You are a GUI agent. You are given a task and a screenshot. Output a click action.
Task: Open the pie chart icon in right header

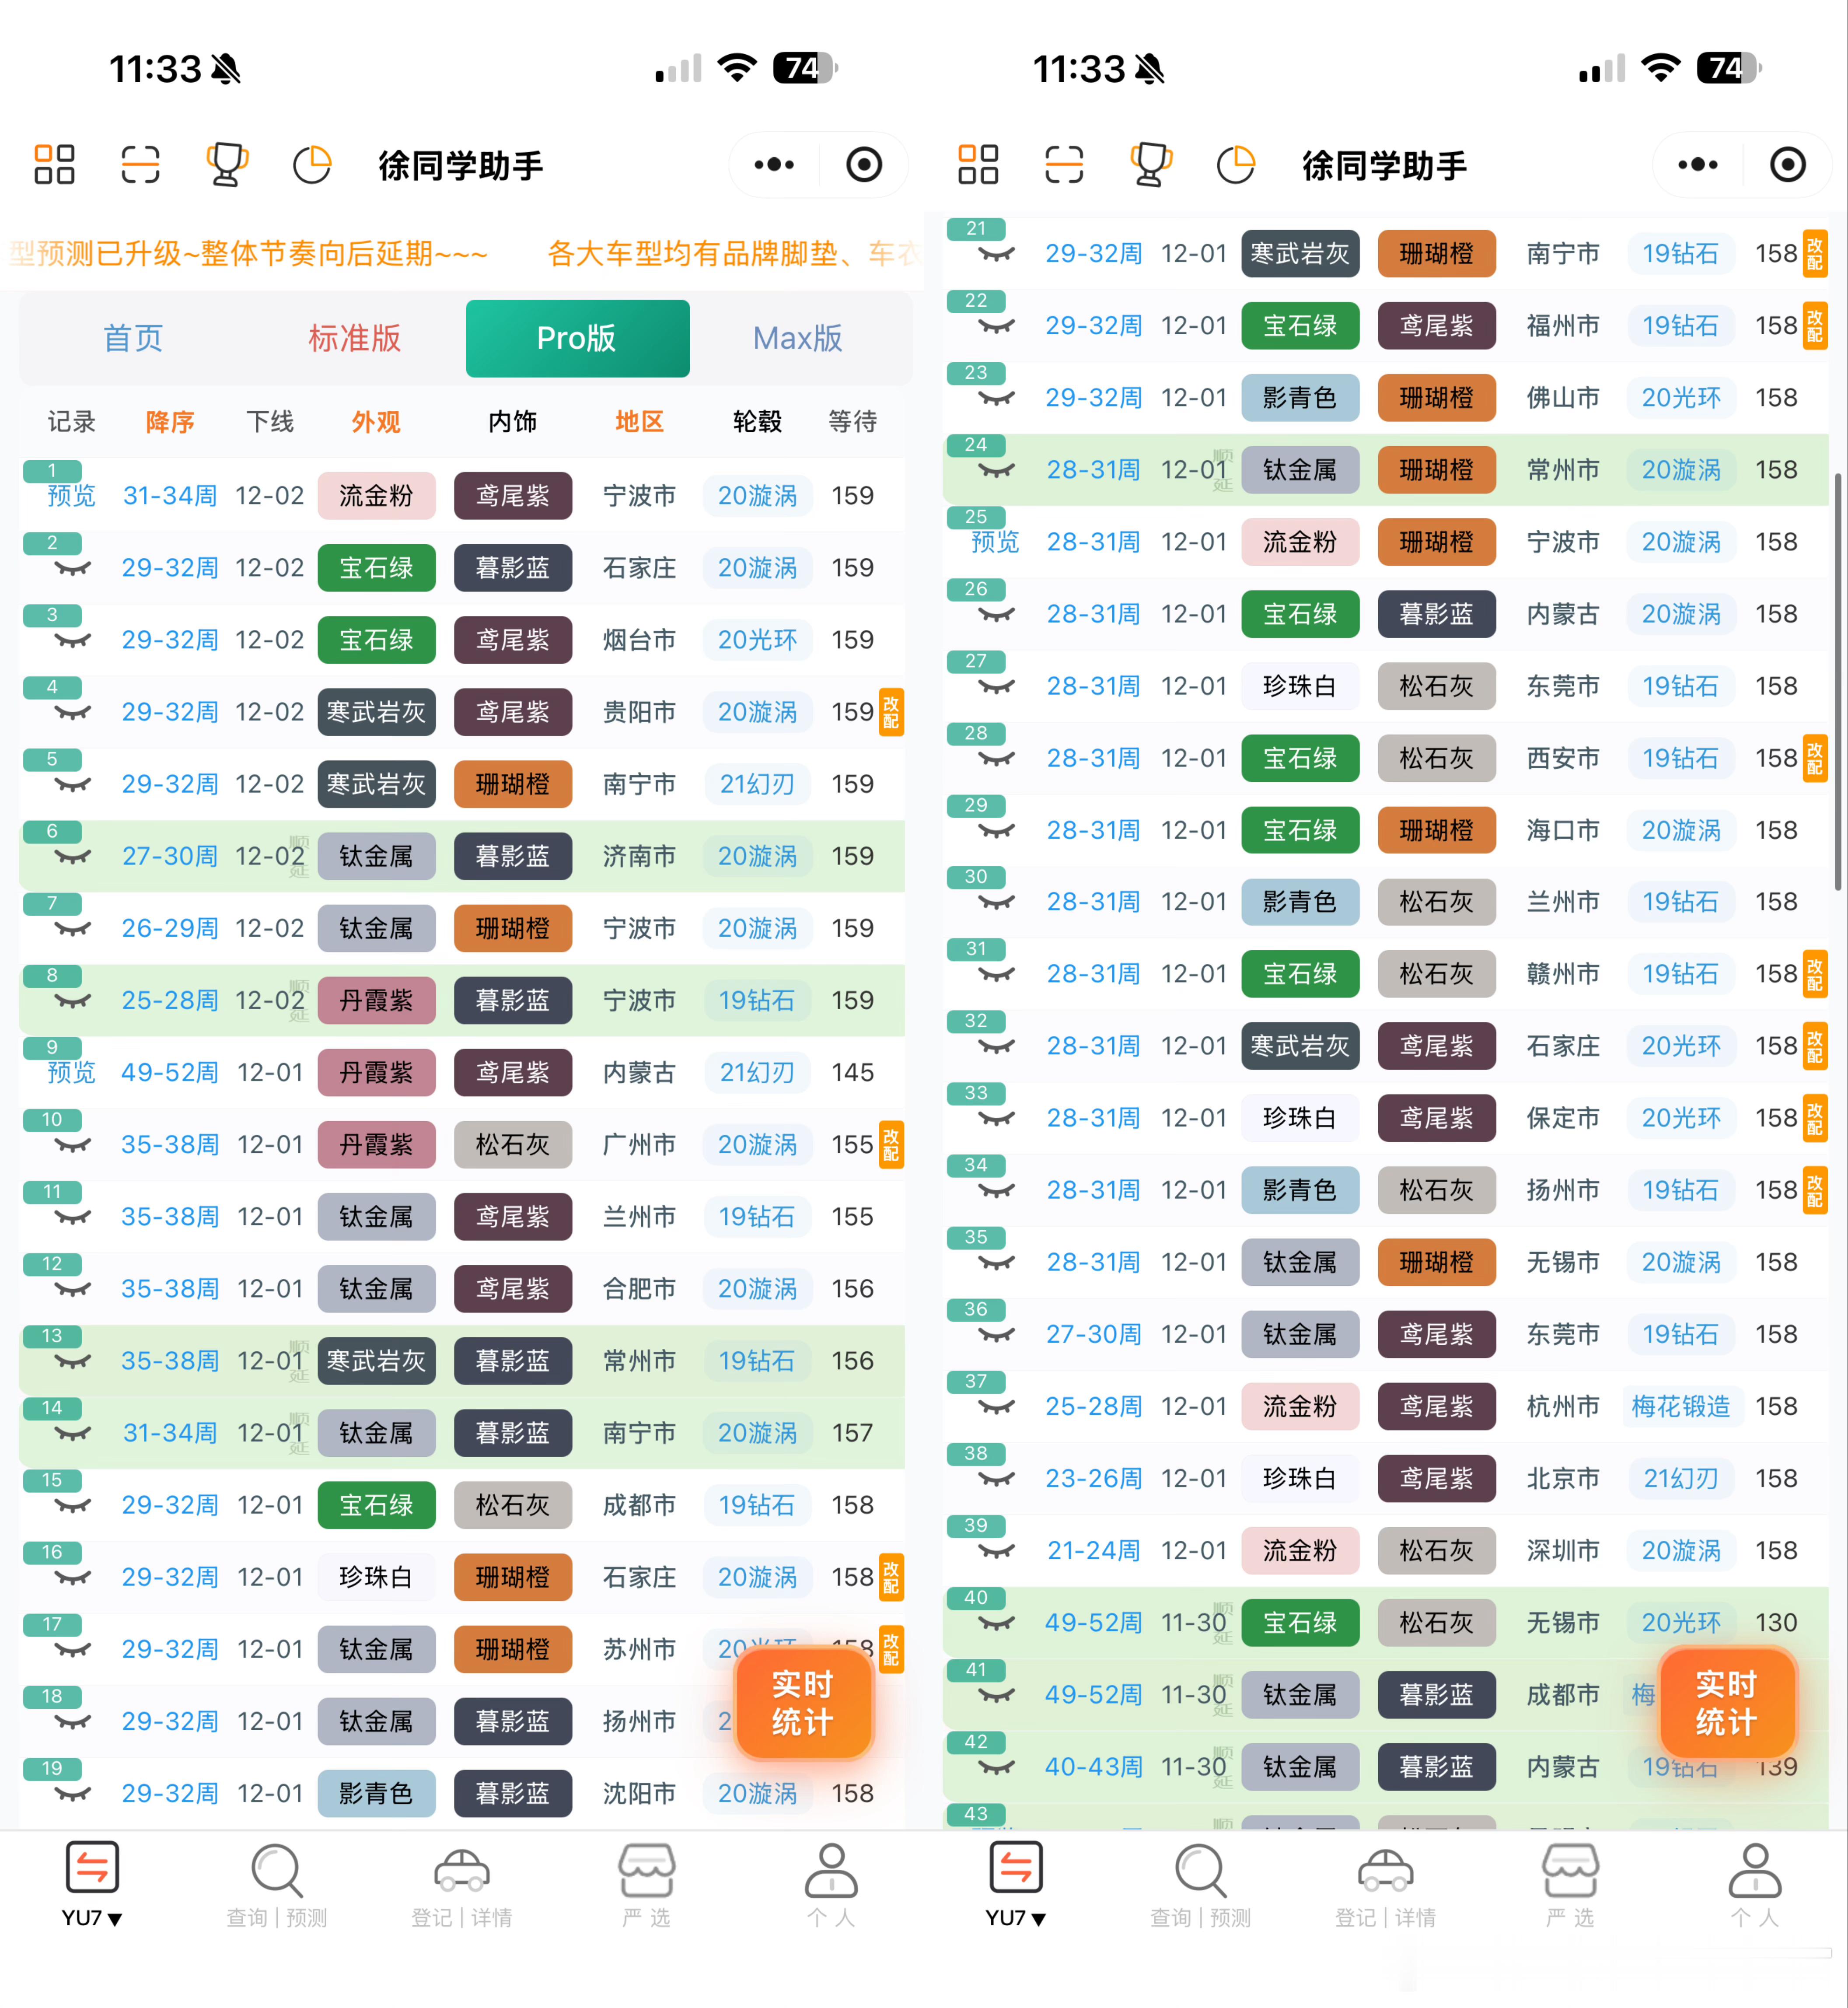[x=1236, y=165]
